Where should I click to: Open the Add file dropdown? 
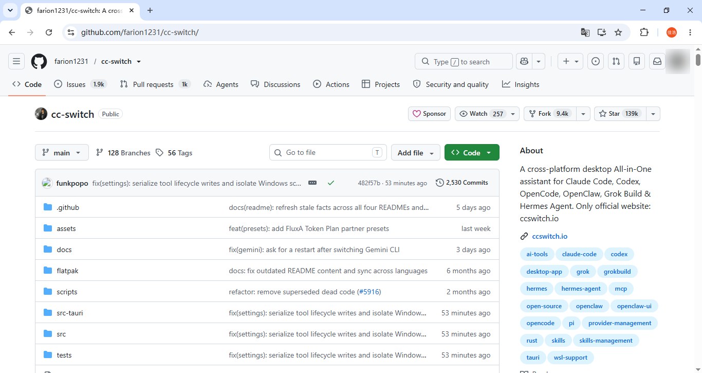[416, 152]
